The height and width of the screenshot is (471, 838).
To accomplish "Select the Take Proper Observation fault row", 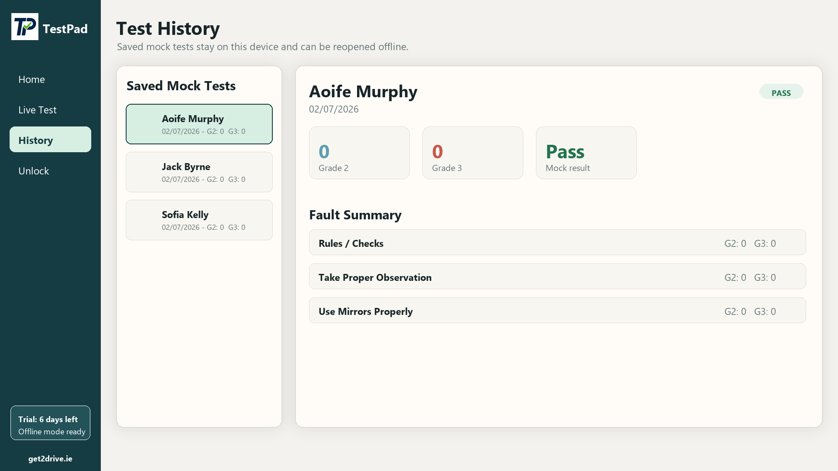I will (x=557, y=276).
